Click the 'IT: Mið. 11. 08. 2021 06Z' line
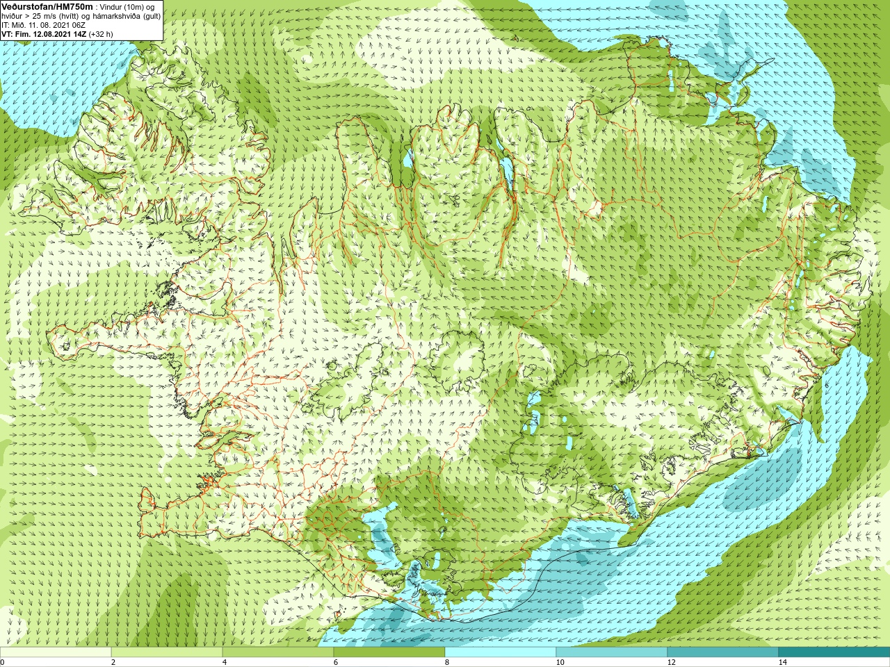Viewport: 890px width, 667px height. tap(44, 25)
